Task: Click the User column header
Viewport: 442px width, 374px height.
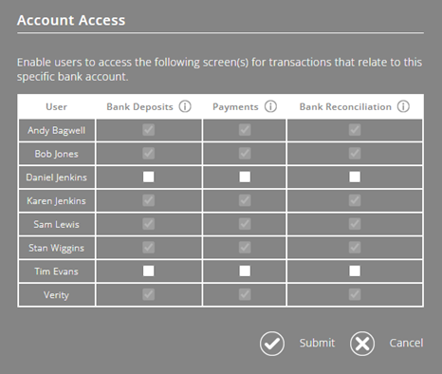Action: [56, 106]
